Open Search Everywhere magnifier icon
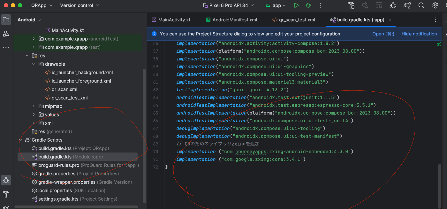This screenshot has height=209, width=447. point(421,5)
